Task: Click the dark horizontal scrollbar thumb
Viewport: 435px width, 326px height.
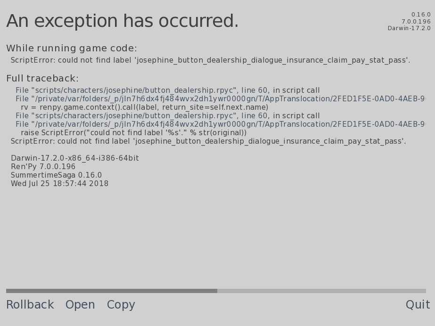Action: click(x=112, y=291)
